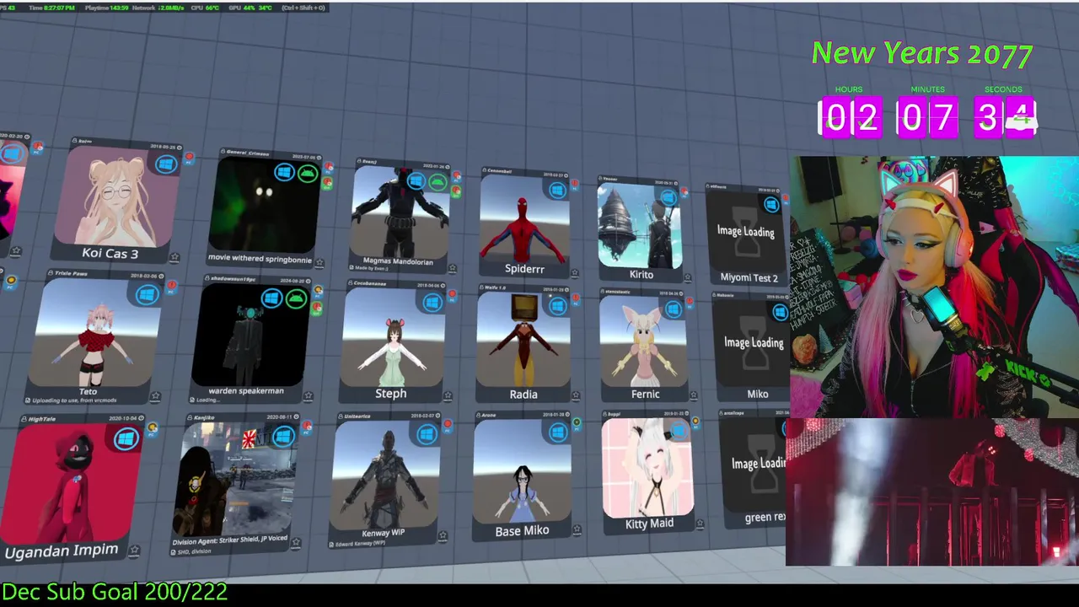Select the Kirito avatar thumbnail
This screenshot has width=1079, height=607.
point(640,226)
